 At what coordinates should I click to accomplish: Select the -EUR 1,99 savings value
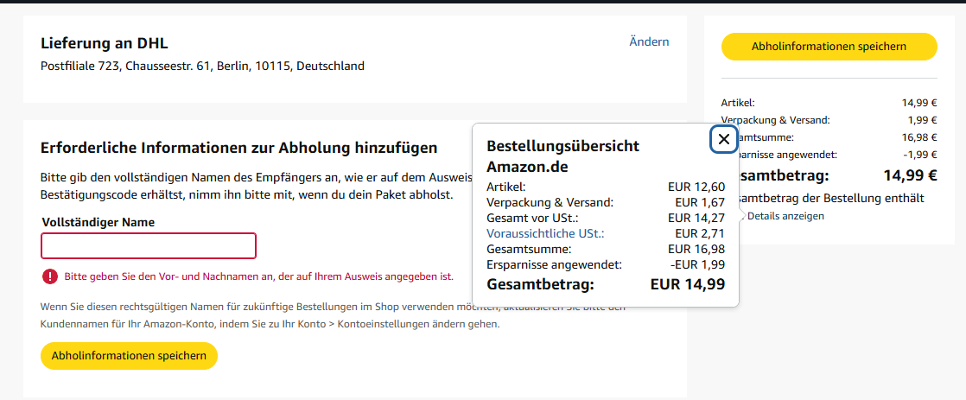(697, 264)
